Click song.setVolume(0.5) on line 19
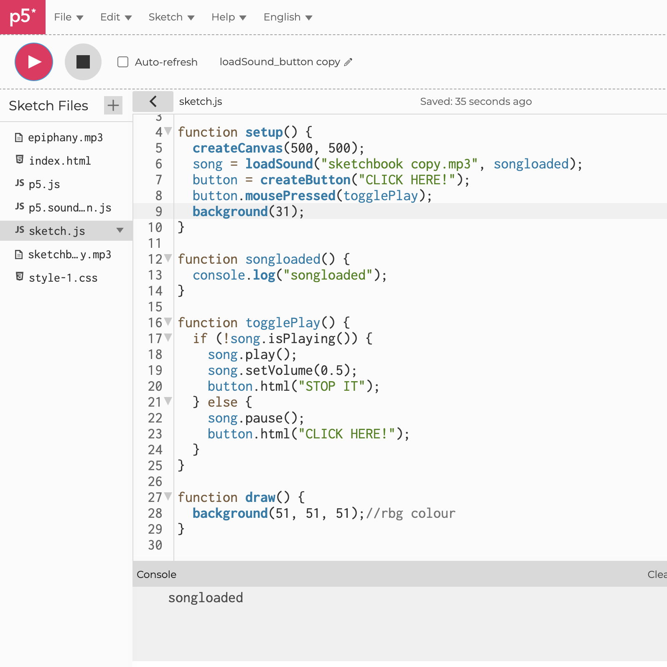 [282, 370]
